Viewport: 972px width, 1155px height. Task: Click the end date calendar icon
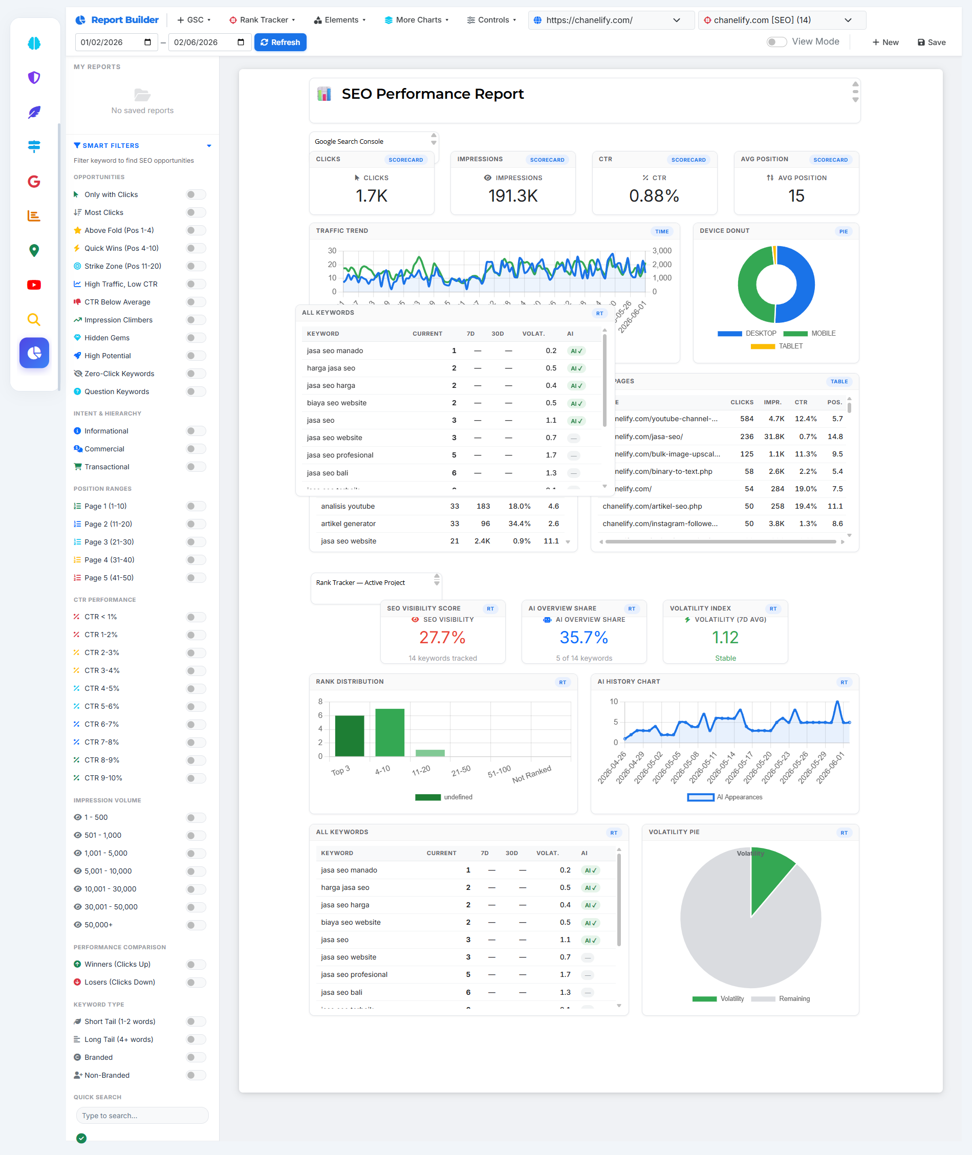pyautogui.click(x=241, y=42)
